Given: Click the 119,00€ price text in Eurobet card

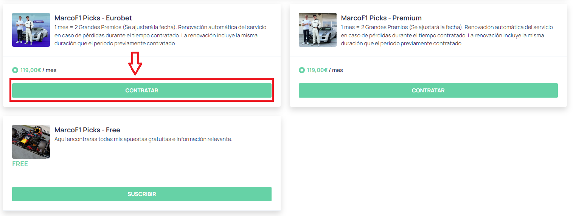Looking at the screenshot, I should pos(31,70).
